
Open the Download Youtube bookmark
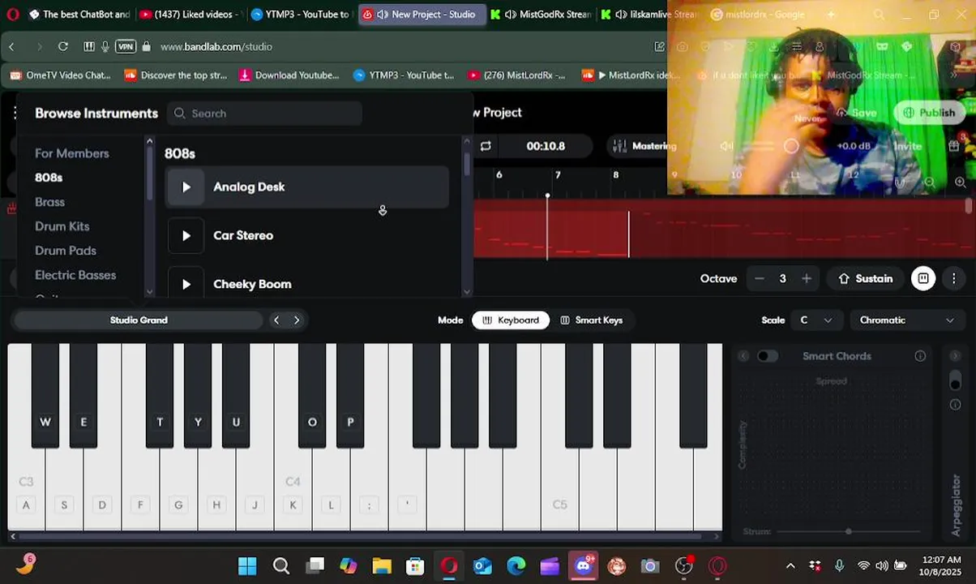coord(289,75)
